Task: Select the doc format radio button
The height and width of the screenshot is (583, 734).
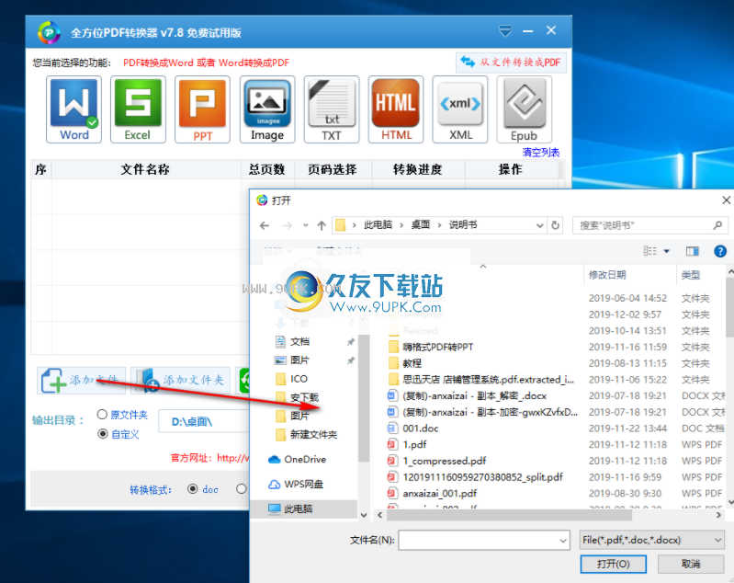Action: 192,489
